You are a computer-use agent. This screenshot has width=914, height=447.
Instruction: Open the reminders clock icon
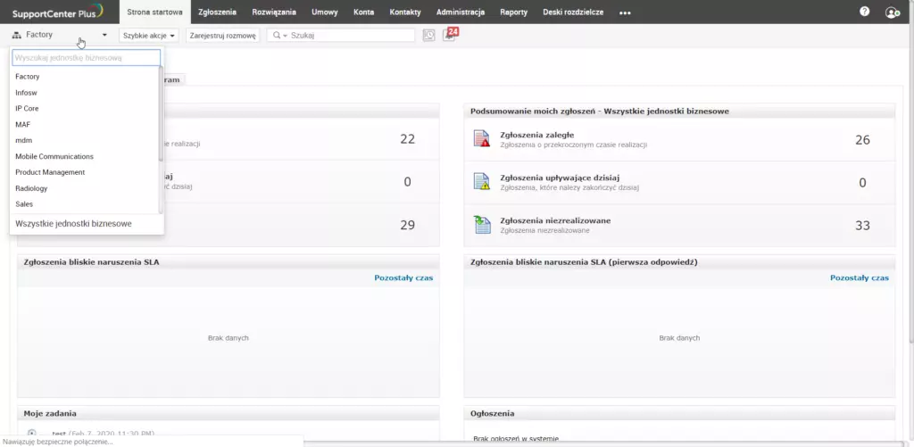tap(428, 36)
